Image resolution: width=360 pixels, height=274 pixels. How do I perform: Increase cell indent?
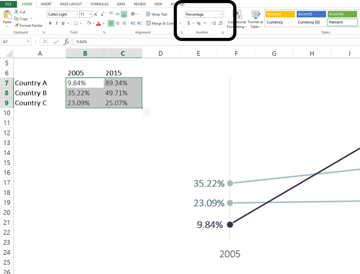140,23
